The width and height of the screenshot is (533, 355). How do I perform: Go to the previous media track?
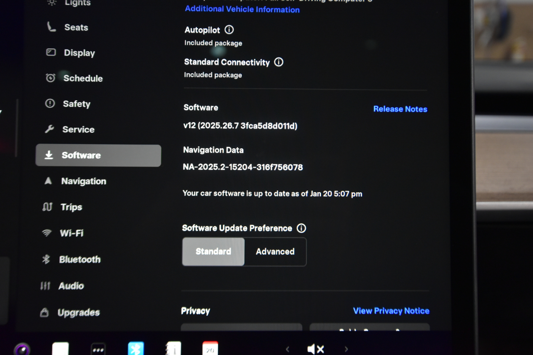pyautogui.click(x=287, y=349)
